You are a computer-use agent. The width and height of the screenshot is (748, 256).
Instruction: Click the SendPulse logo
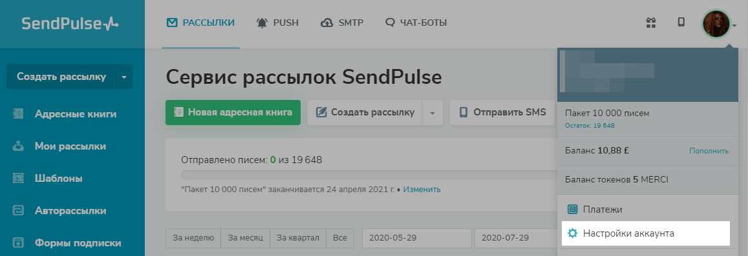(x=70, y=23)
